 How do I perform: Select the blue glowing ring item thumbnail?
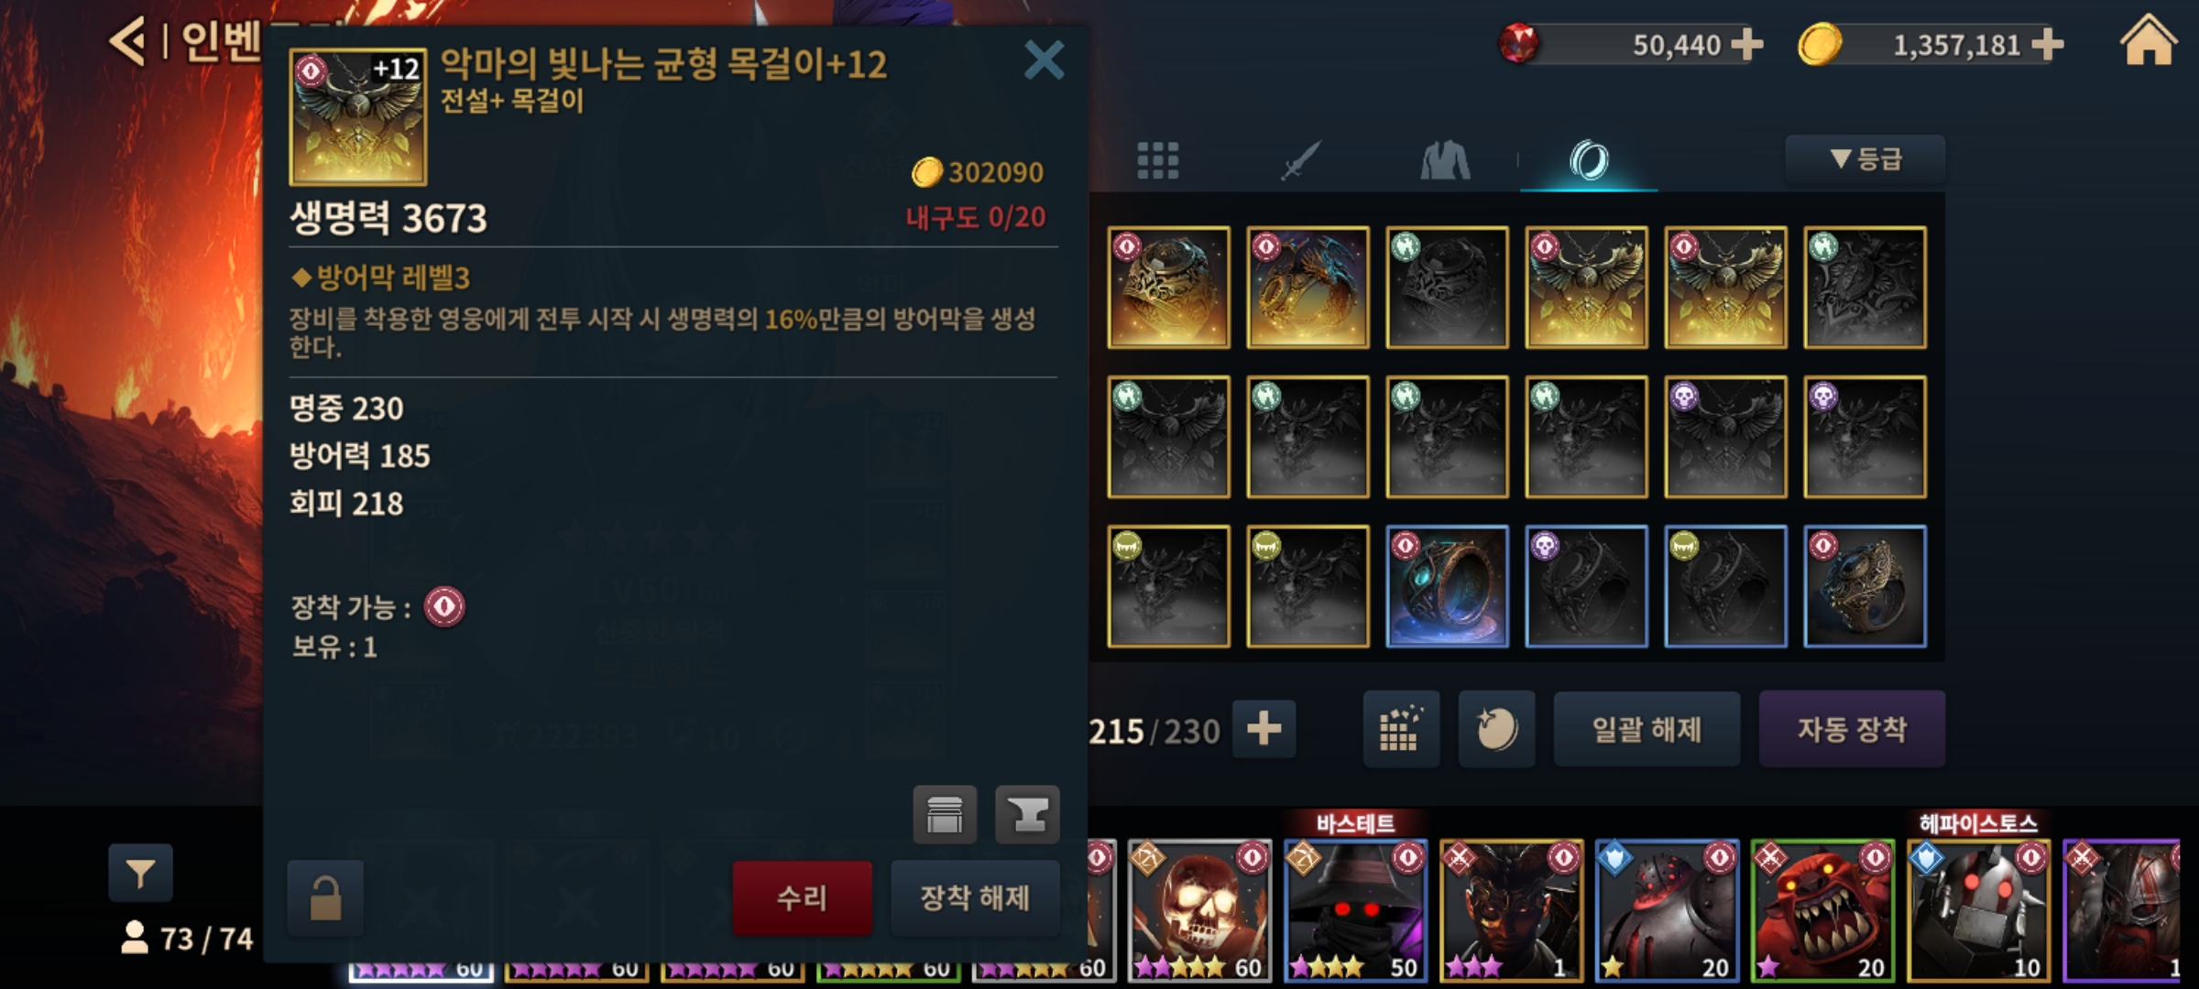tap(1447, 586)
